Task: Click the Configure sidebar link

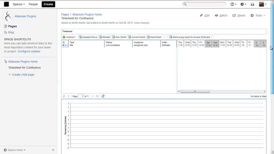Action: (29, 51)
